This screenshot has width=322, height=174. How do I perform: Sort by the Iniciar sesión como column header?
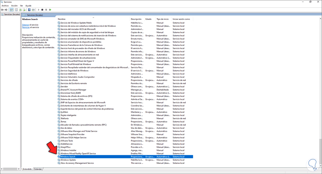pyautogui.click(x=182, y=19)
